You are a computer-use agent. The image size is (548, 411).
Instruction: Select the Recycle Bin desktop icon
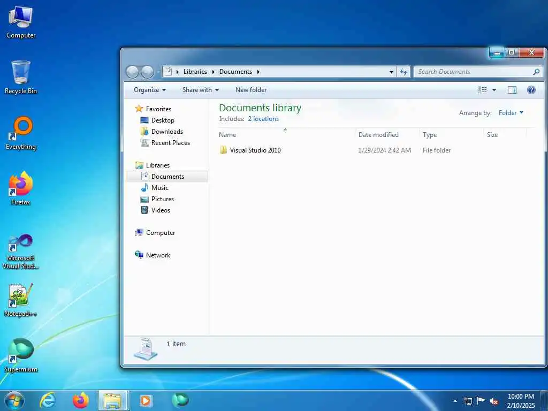(21, 78)
